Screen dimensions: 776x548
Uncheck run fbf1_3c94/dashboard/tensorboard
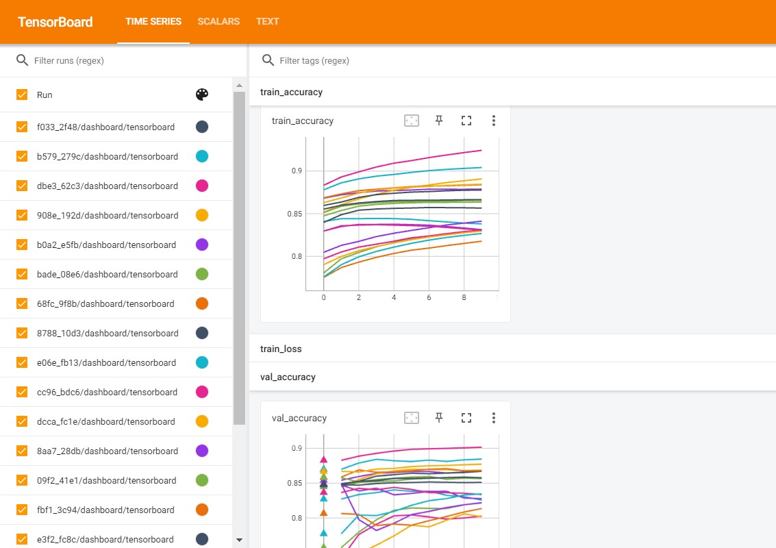point(22,510)
